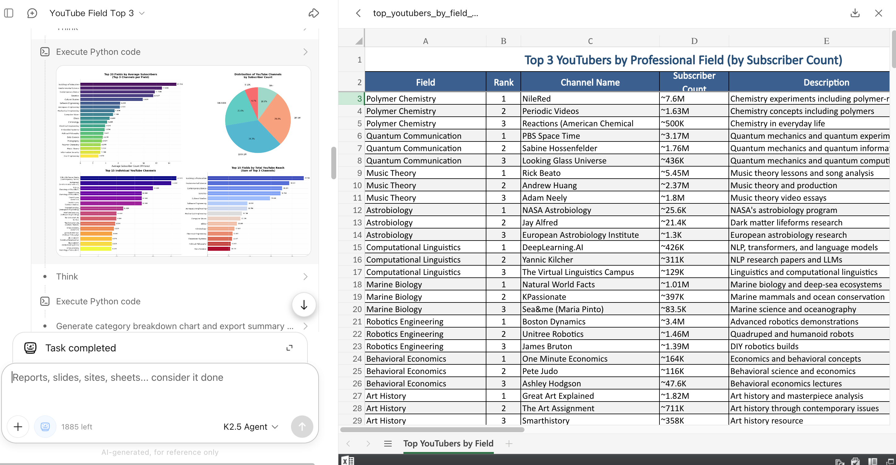Open the K2.5 Agent model dropdown
Screen dimensions: 896x465
(x=250, y=426)
